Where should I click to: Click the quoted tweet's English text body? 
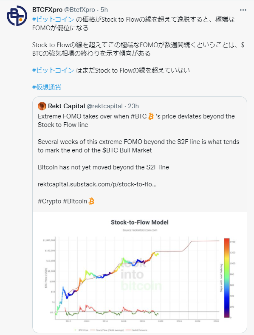tap(138, 158)
